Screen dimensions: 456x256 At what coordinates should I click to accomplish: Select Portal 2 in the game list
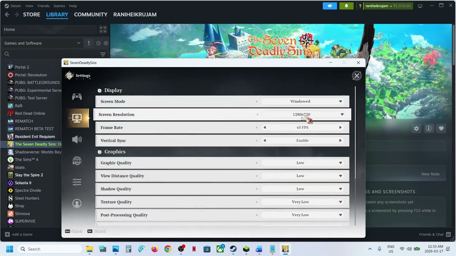point(22,67)
